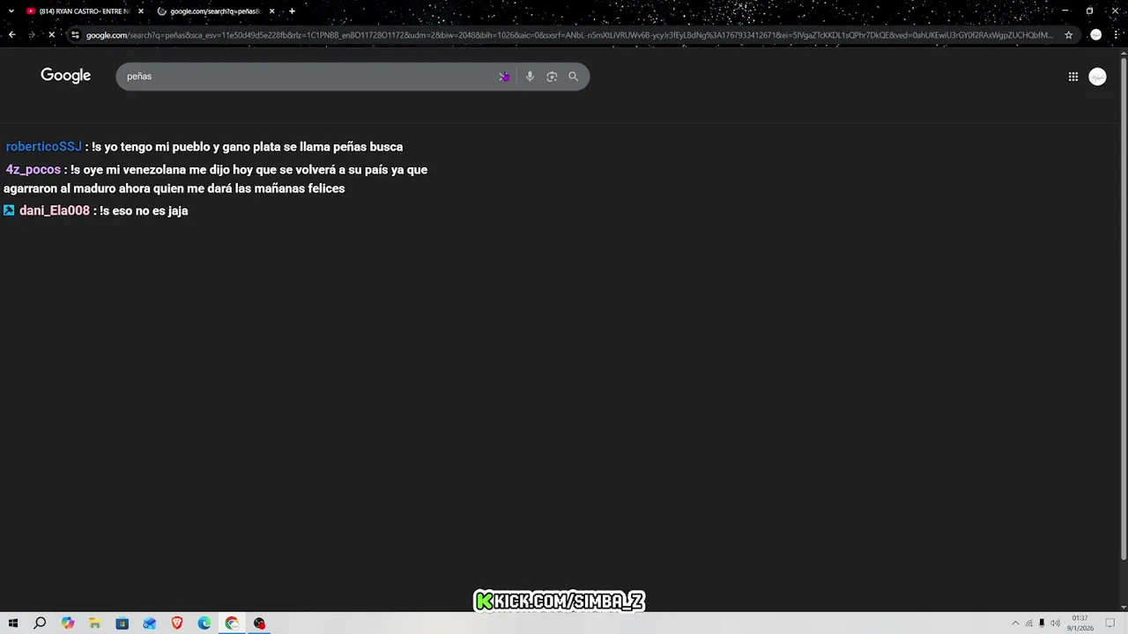Image resolution: width=1128 pixels, height=634 pixels.
Task: Submit search with magnifier icon
Action: [x=573, y=77]
